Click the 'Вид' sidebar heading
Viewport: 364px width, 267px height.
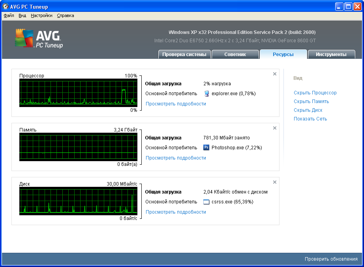[x=298, y=78]
